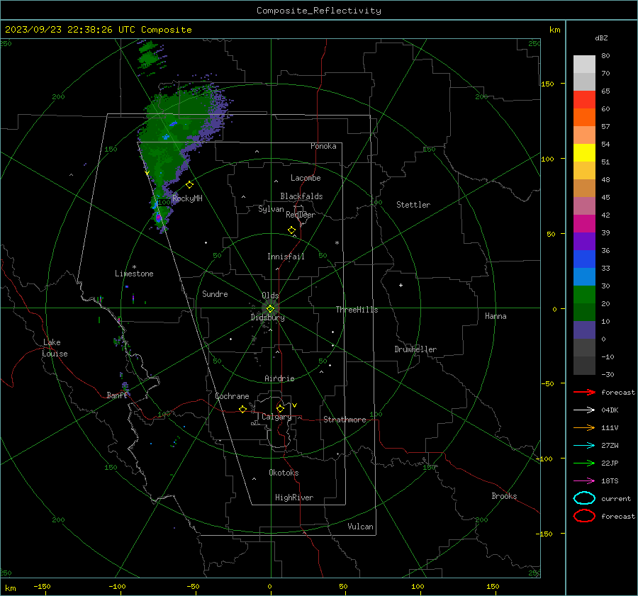Click the light gray 80 dBZ swatch

click(584, 64)
